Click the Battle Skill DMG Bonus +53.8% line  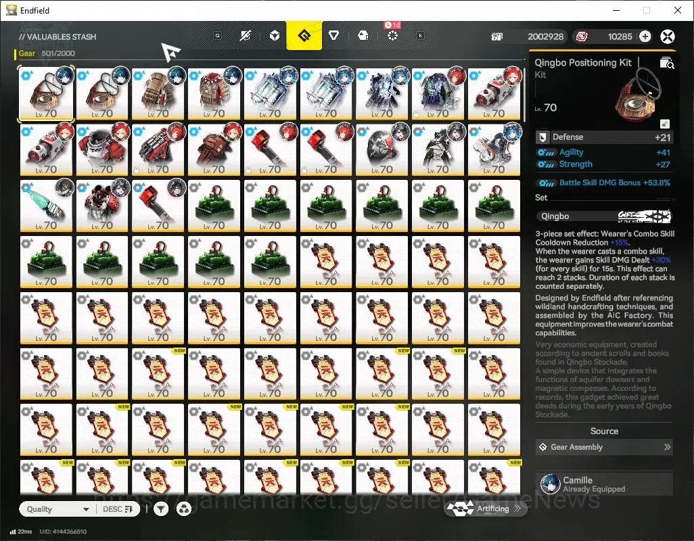pos(604,183)
